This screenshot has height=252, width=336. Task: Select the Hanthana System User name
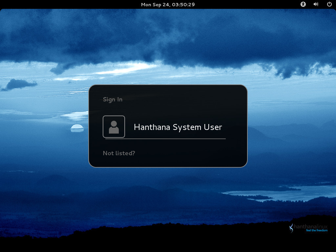click(x=178, y=127)
